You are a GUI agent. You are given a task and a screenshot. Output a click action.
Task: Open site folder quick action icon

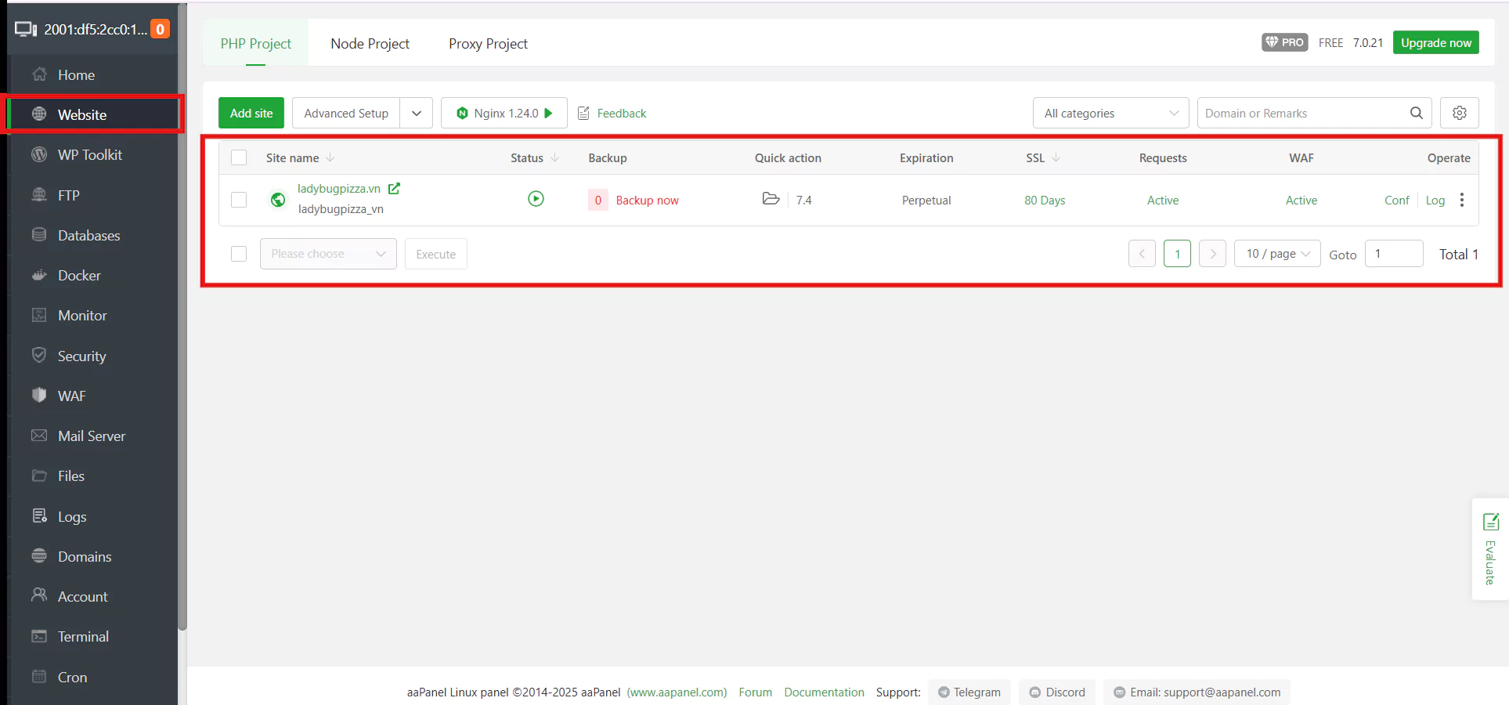[771, 199]
